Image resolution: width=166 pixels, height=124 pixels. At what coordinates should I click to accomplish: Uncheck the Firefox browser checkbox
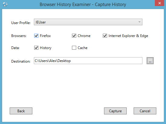tap(36, 36)
